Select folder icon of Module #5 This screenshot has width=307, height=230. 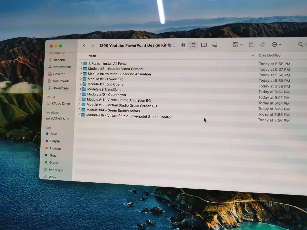click(x=85, y=74)
